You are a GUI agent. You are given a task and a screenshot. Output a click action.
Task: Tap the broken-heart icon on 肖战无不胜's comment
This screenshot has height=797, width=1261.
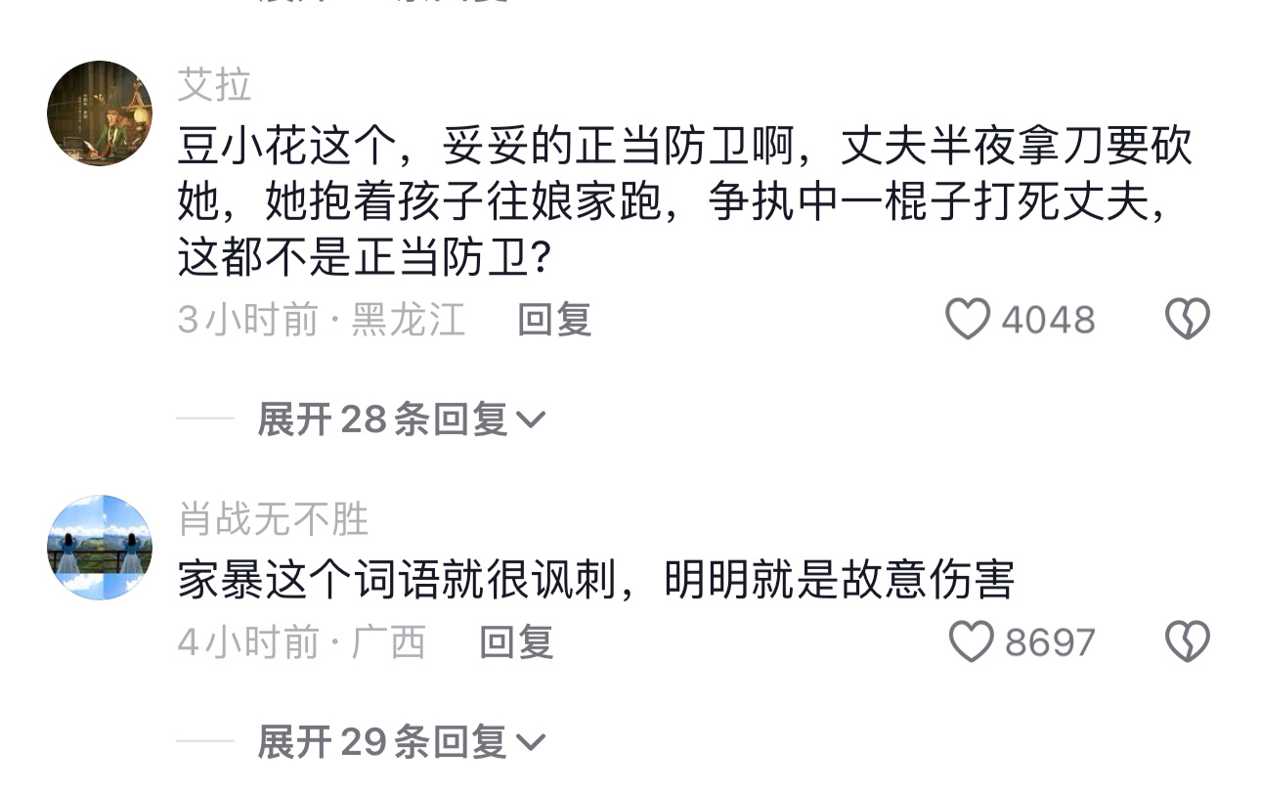click(x=1188, y=642)
